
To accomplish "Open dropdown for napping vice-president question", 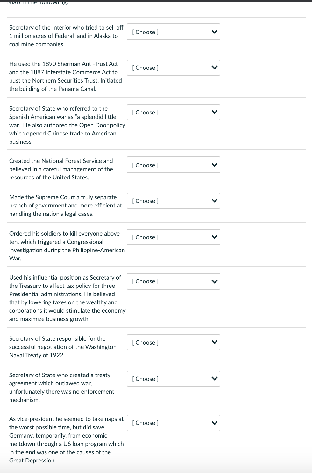I will tap(173, 423).
